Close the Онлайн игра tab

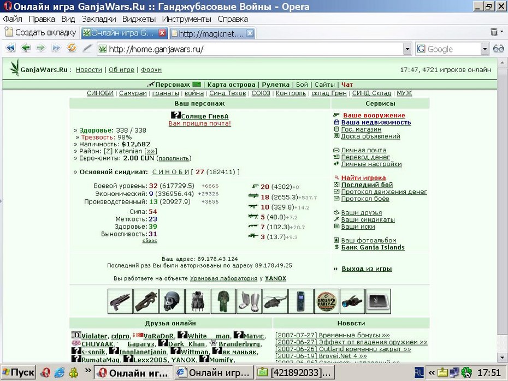162,33
